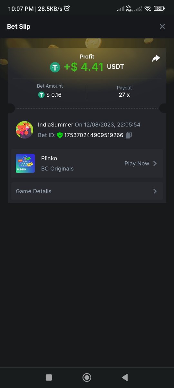Screen dimensions: 174x388
Task: Tap the battery indicator in status bar
Action: click(159, 9)
